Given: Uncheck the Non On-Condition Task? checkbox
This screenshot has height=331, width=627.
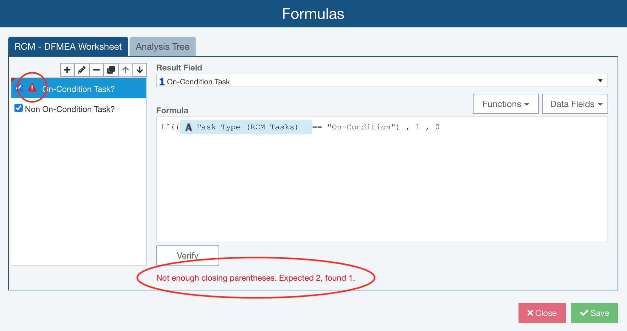Looking at the screenshot, I should pos(19,109).
